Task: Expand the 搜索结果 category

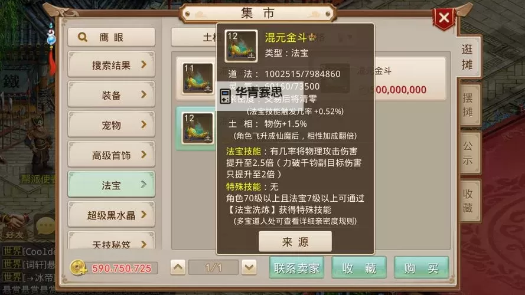Action: click(111, 64)
